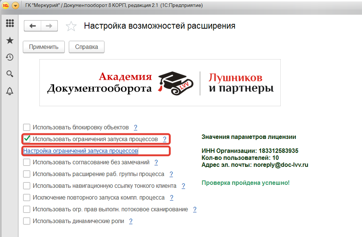Click the Применить button
Image resolution: width=362 pixels, height=237 pixels.
pyautogui.click(x=44, y=47)
